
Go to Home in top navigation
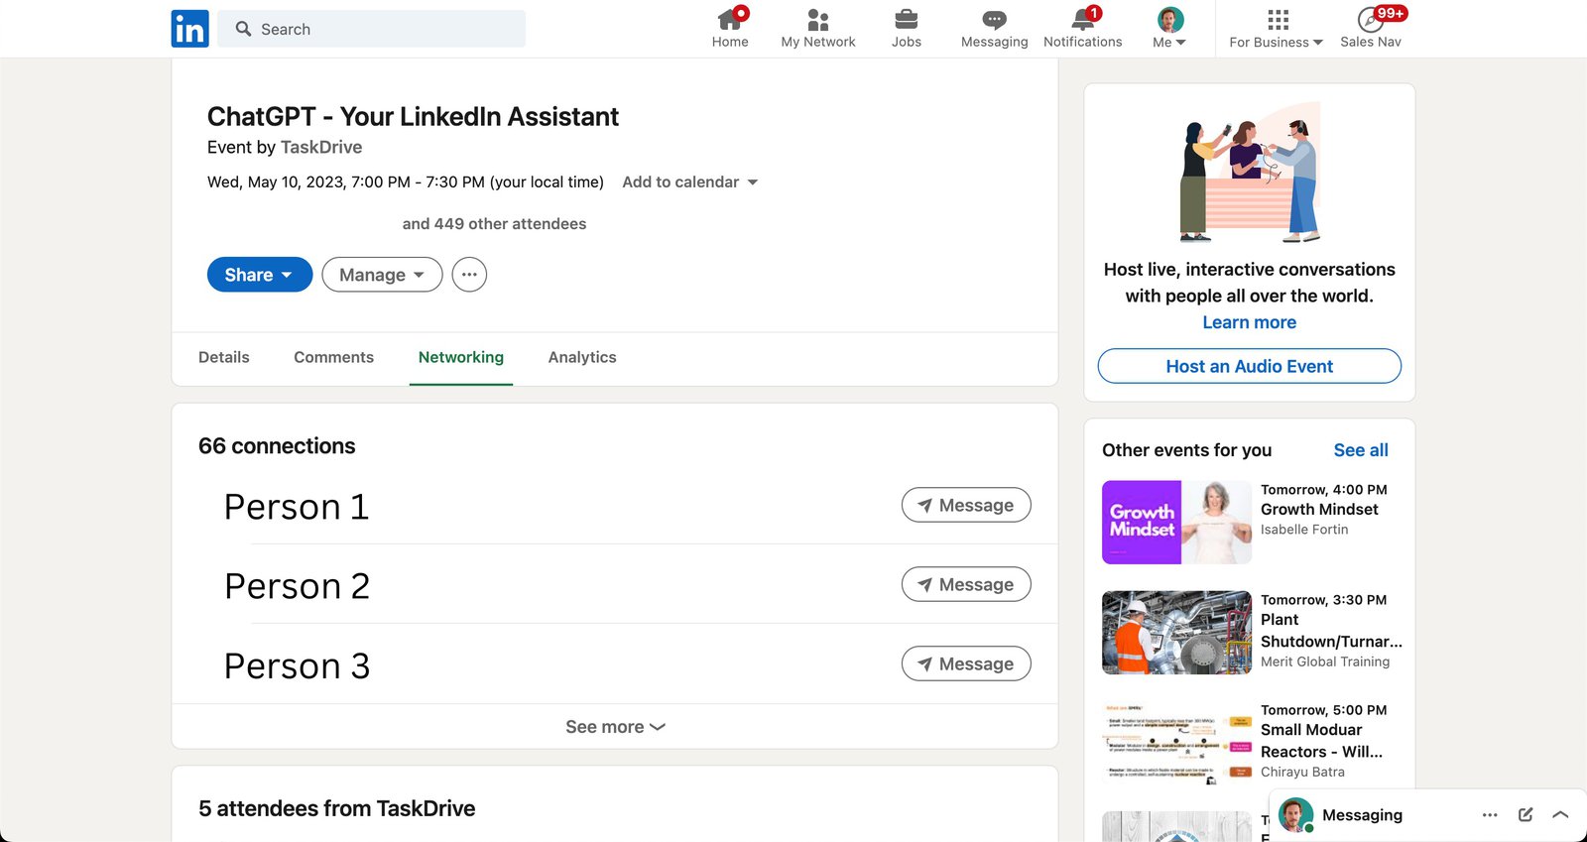click(730, 29)
